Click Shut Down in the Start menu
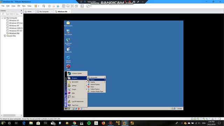 pyautogui.click(x=77, y=105)
